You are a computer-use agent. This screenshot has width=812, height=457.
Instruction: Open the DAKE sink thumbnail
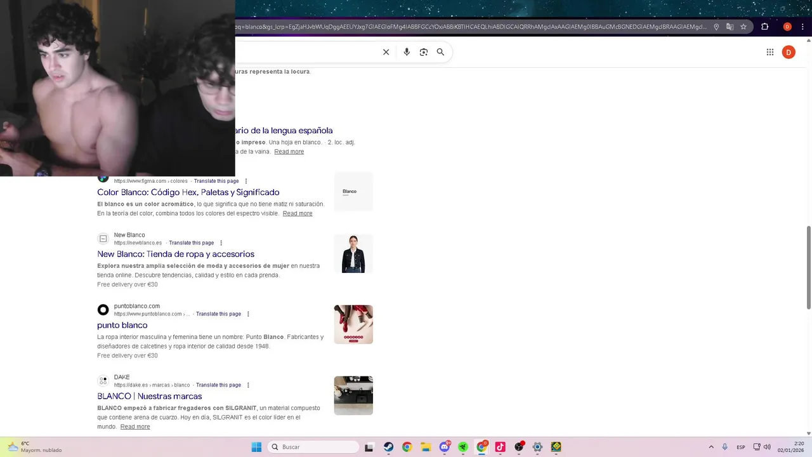(x=353, y=395)
